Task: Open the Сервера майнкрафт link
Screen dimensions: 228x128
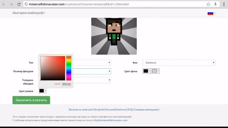Action: click(146, 110)
